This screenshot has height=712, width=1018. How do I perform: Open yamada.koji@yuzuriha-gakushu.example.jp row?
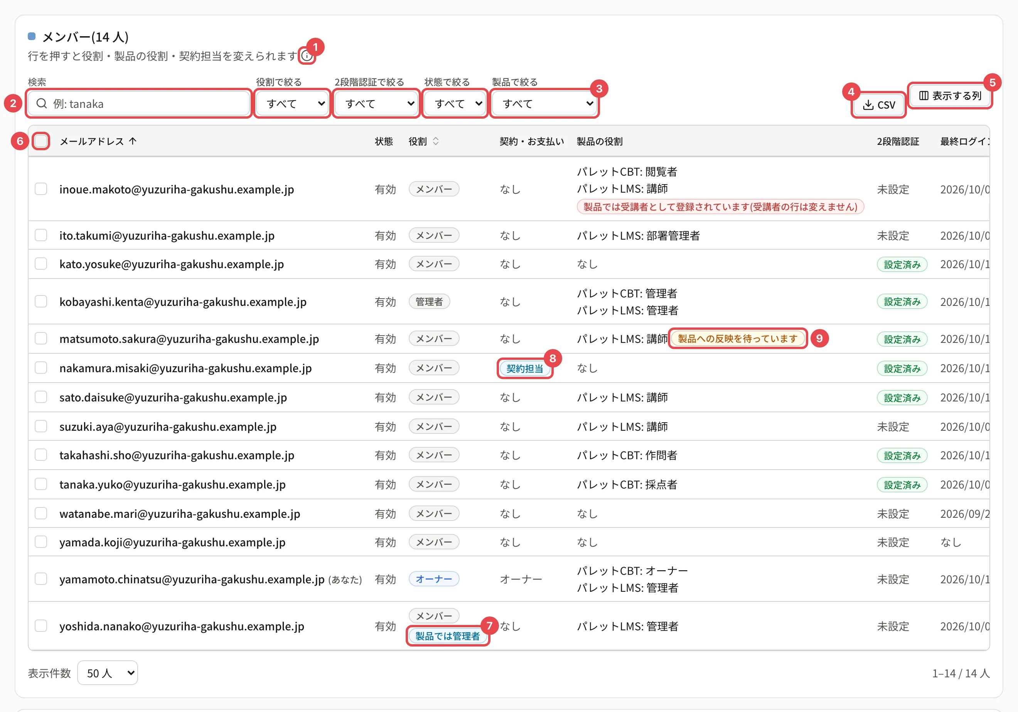pos(509,542)
